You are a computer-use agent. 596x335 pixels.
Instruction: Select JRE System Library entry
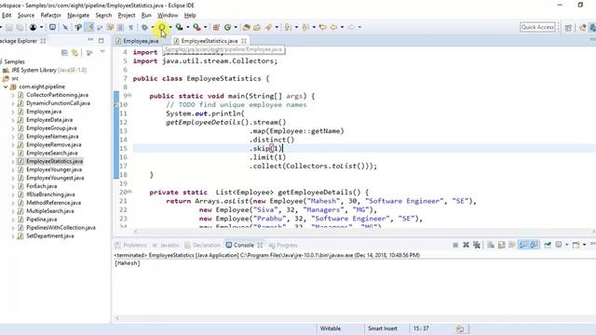coord(48,70)
